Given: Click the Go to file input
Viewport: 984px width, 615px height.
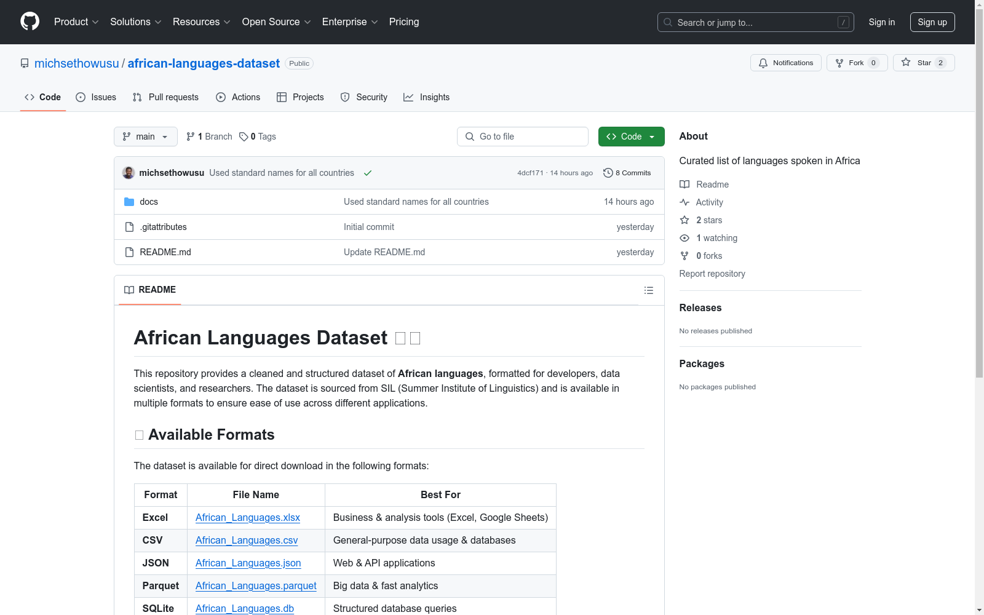Looking at the screenshot, I should [523, 137].
